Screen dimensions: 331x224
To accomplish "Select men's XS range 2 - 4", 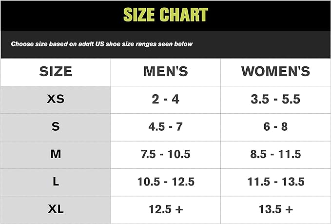I will point(165,100).
